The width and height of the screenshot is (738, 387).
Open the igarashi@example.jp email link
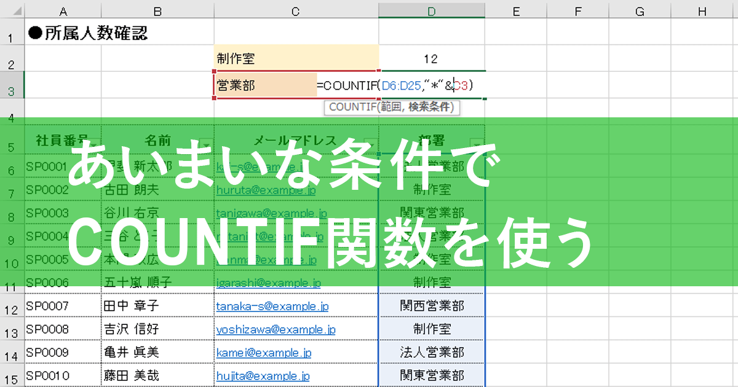click(268, 283)
